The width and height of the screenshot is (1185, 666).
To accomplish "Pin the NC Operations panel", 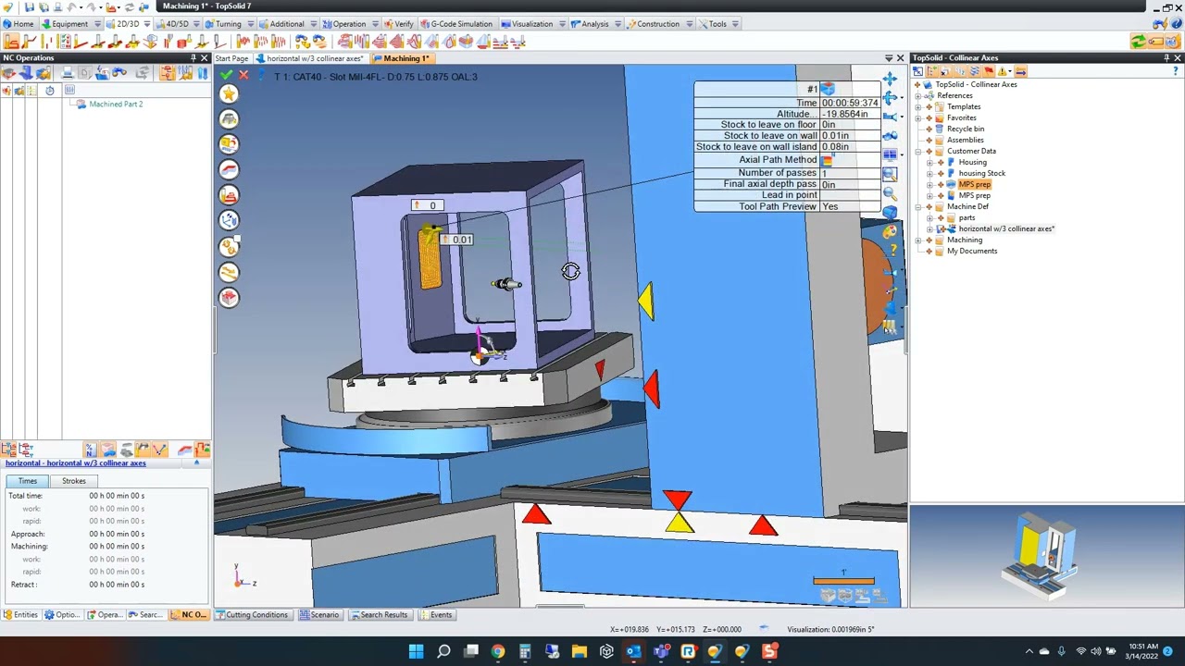I will [x=193, y=58].
